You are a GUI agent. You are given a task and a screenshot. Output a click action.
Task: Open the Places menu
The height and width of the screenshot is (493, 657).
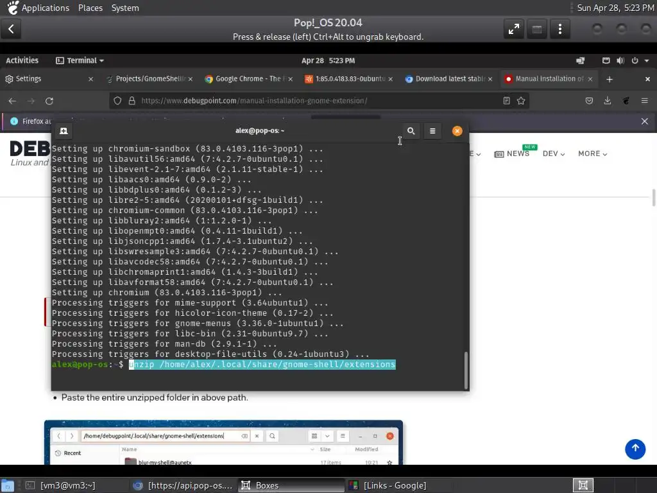click(90, 8)
